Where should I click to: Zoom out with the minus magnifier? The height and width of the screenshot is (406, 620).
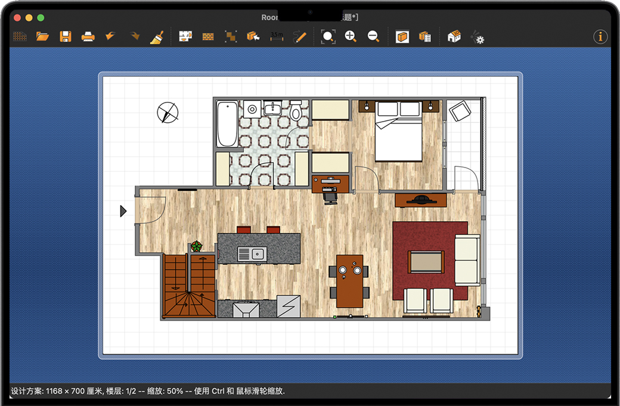373,36
